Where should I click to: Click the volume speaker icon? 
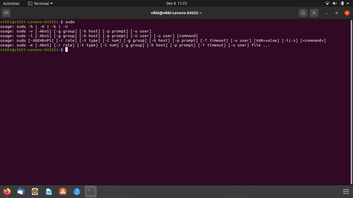click(335, 3)
